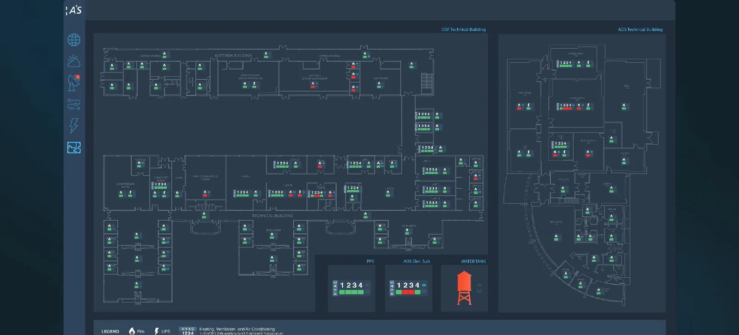Viewport: 739px width, 335px height.
Task: Click red block under 2 in AOS Elec. Sub. HVAC
Action: (405, 292)
